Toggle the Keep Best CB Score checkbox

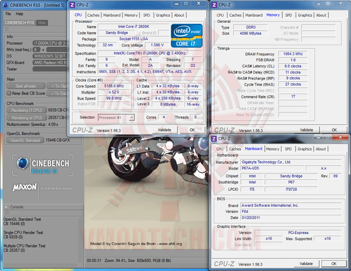(9, 93)
